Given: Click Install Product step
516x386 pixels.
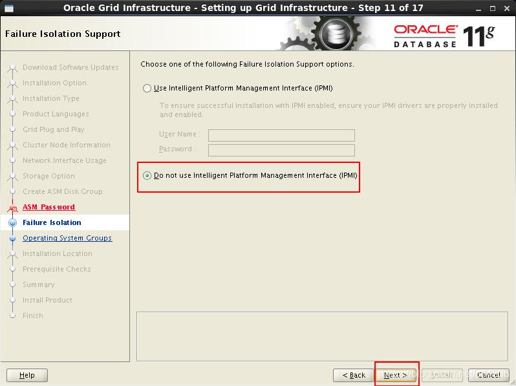Looking at the screenshot, I should 47,300.
